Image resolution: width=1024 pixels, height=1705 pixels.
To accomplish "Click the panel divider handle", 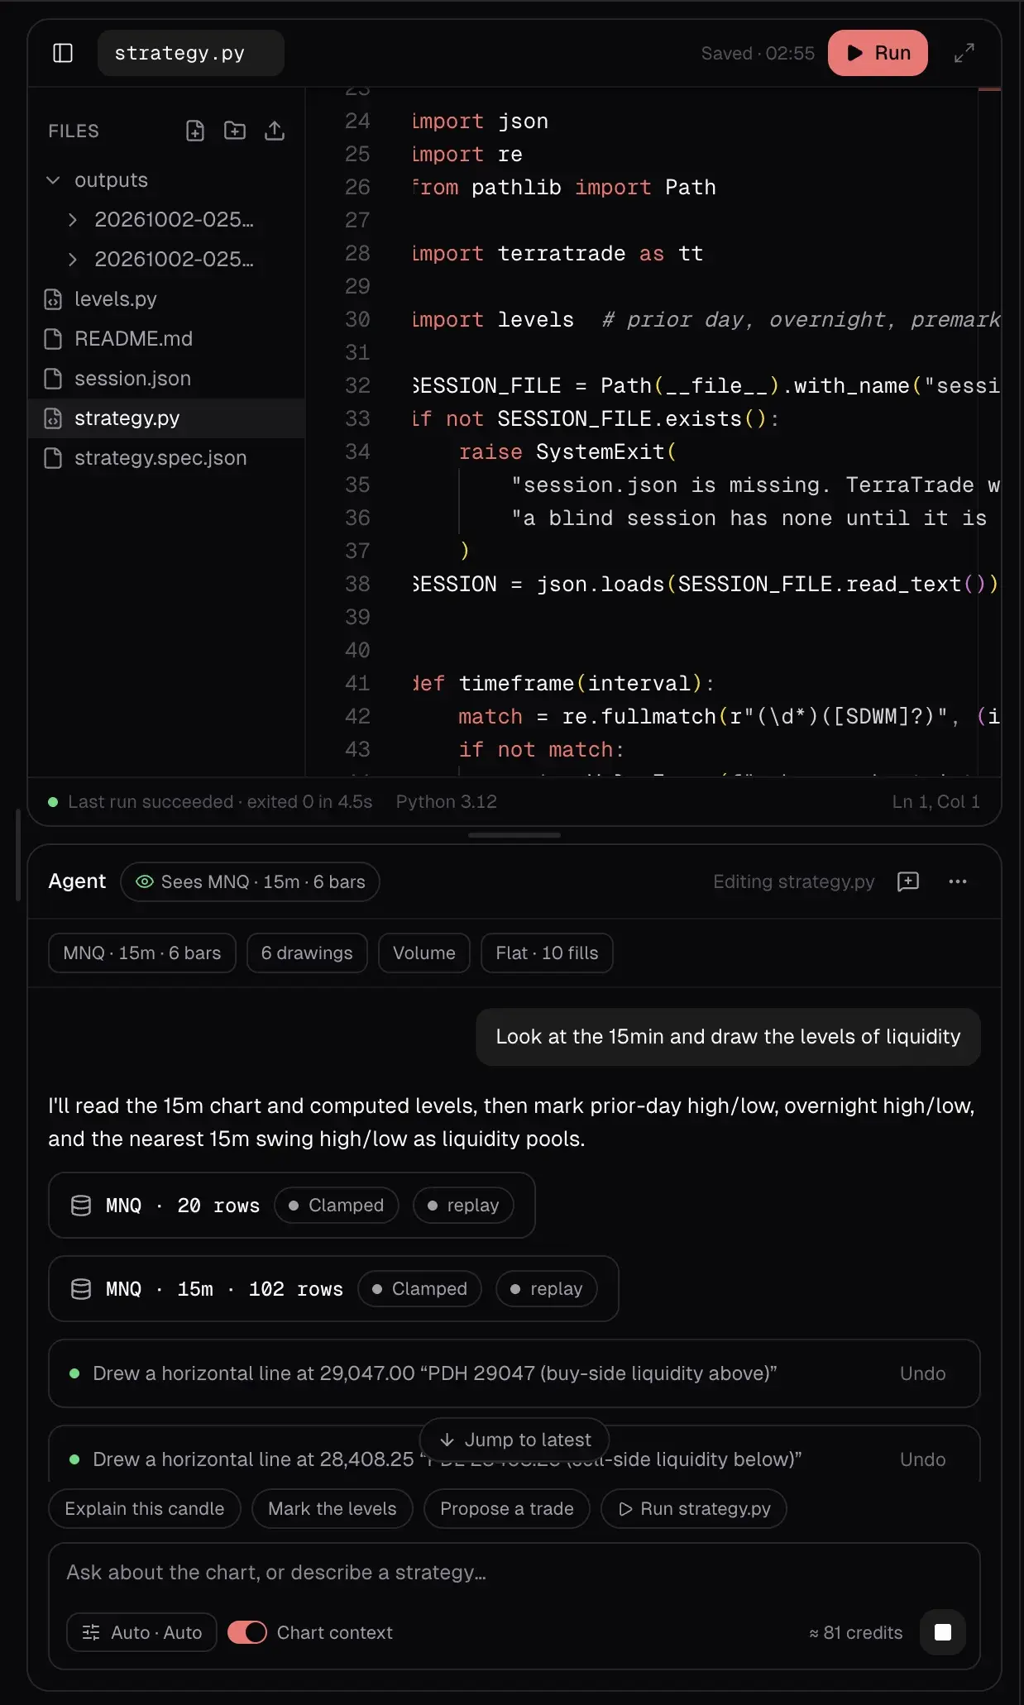I will (x=514, y=835).
